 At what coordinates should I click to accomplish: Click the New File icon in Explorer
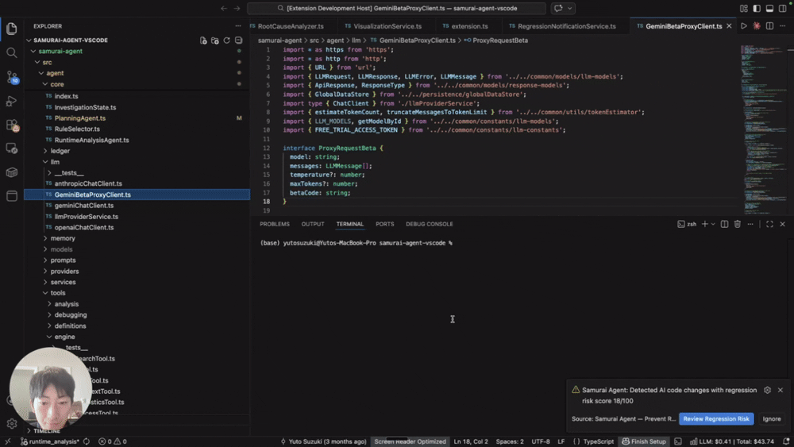click(x=203, y=40)
